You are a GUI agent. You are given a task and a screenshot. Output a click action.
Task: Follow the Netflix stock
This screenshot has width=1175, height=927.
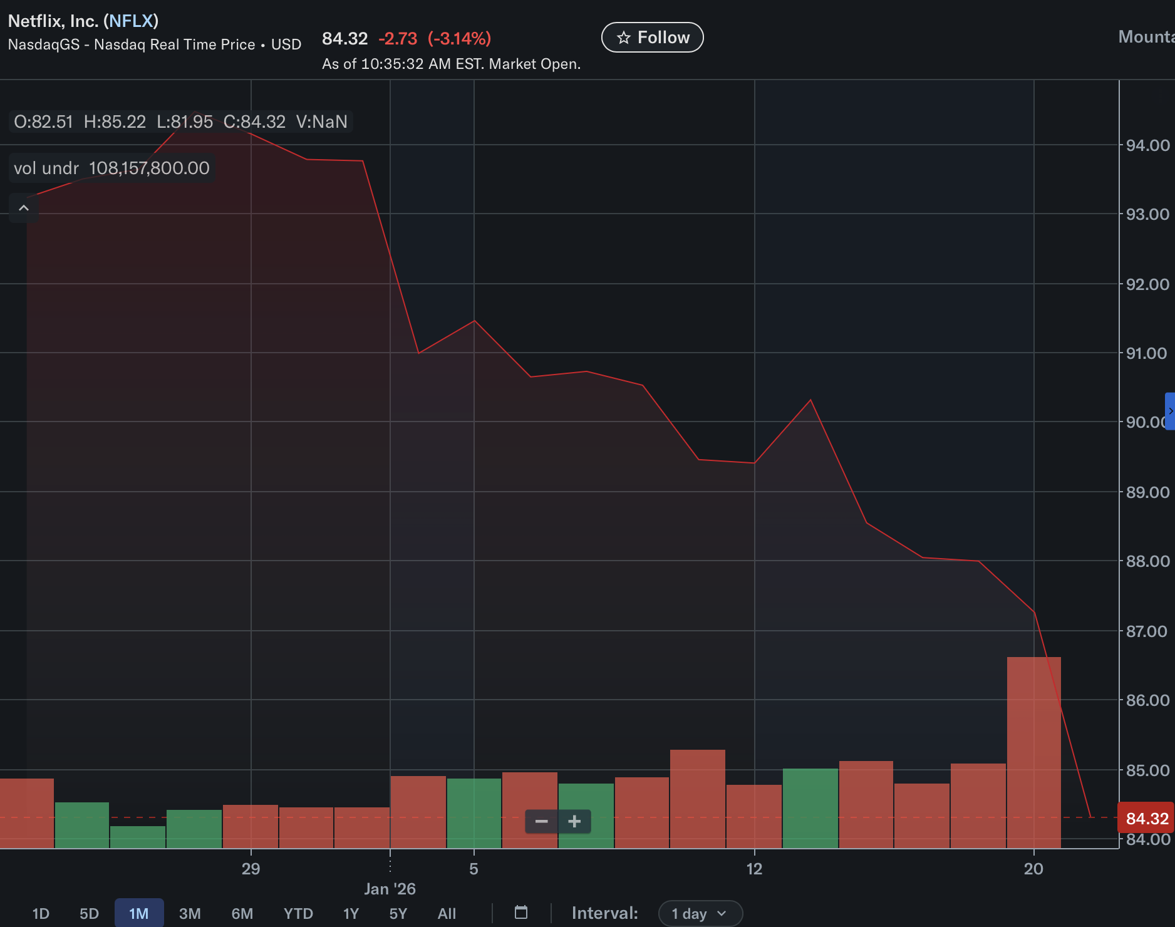point(652,38)
